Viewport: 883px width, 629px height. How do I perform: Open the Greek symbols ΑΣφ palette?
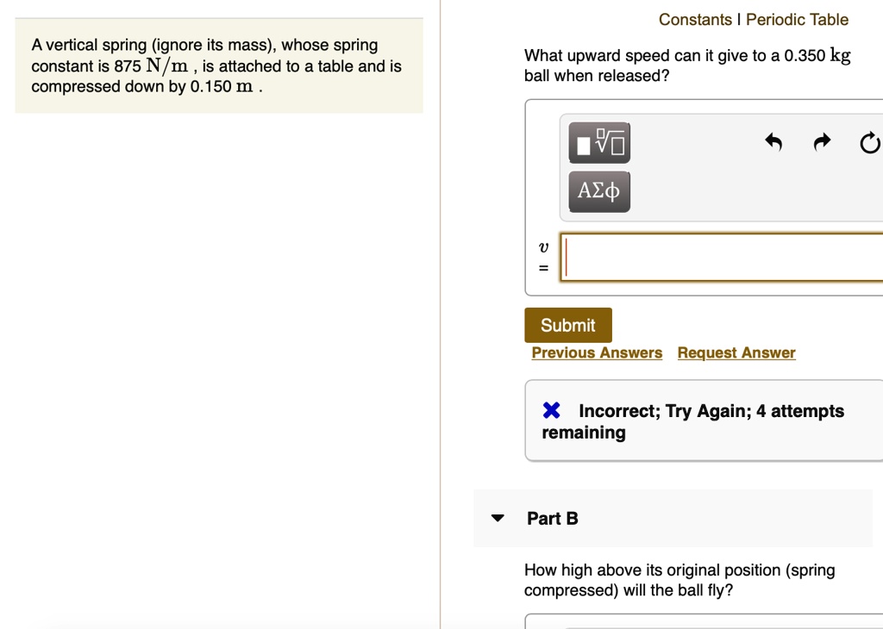point(599,191)
